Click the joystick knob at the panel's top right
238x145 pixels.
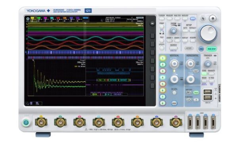pyautogui.click(x=213, y=18)
